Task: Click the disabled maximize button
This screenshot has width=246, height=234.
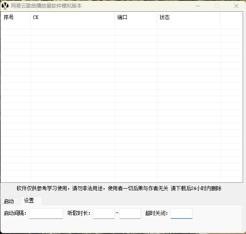Action: [x=217, y=6]
